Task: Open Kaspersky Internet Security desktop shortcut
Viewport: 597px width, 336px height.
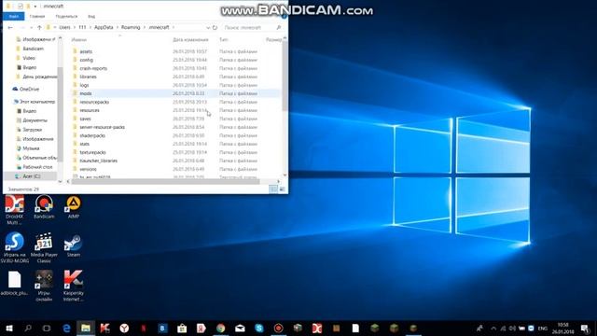Action: 73,287
